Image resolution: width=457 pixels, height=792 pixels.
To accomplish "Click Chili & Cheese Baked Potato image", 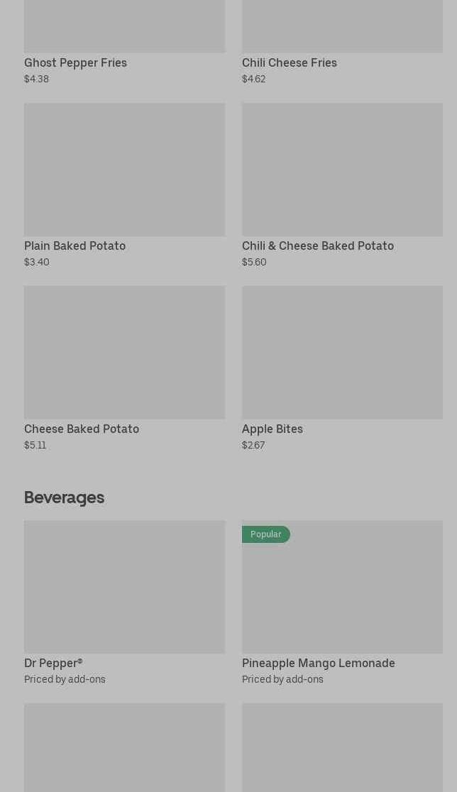I will pyautogui.click(x=342, y=170).
